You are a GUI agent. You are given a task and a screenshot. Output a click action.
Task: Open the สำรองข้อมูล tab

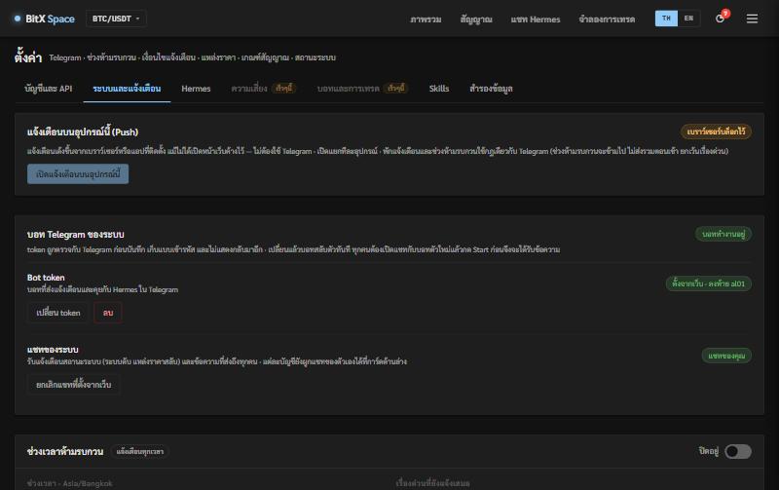pyautogui.click(x=491, y=89)
